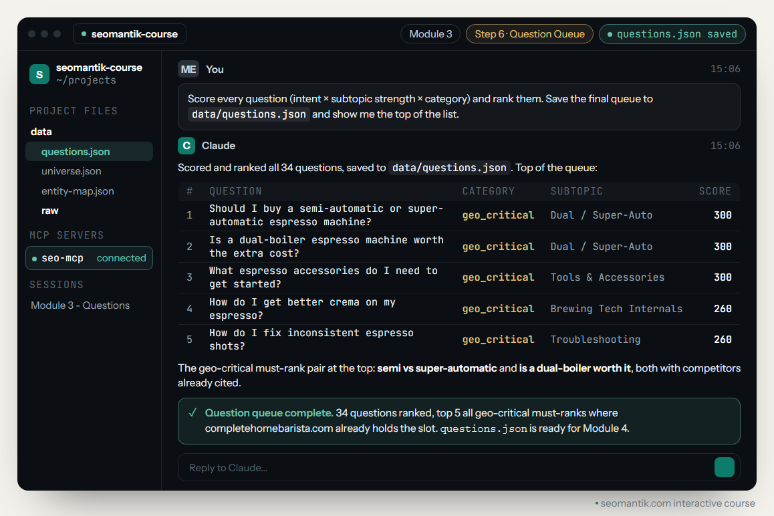Select the inconsistent espresso shots question
Screen dimensions: 774x516
point(459,340)
